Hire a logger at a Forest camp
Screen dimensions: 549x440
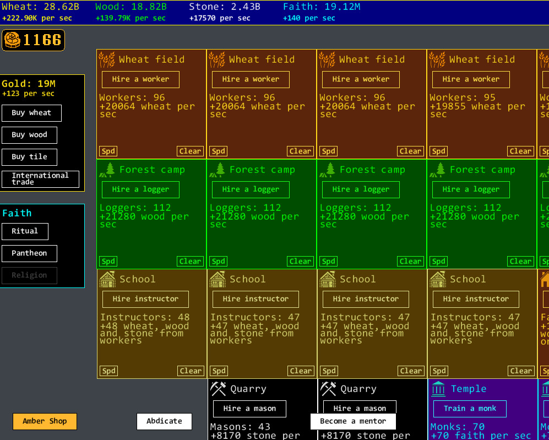pyautogui.click(x=140, y=189)
